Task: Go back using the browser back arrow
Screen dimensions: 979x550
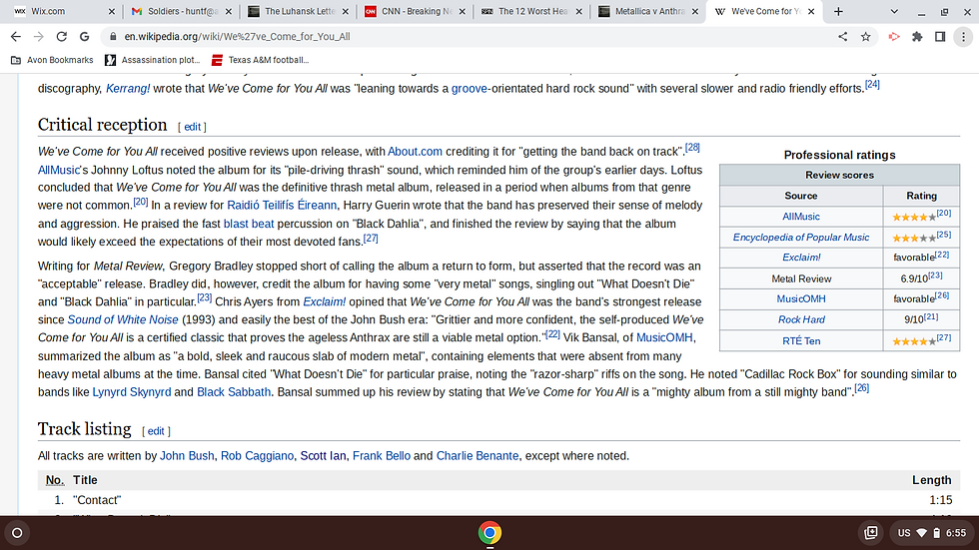Action: [x=16, y=37]
